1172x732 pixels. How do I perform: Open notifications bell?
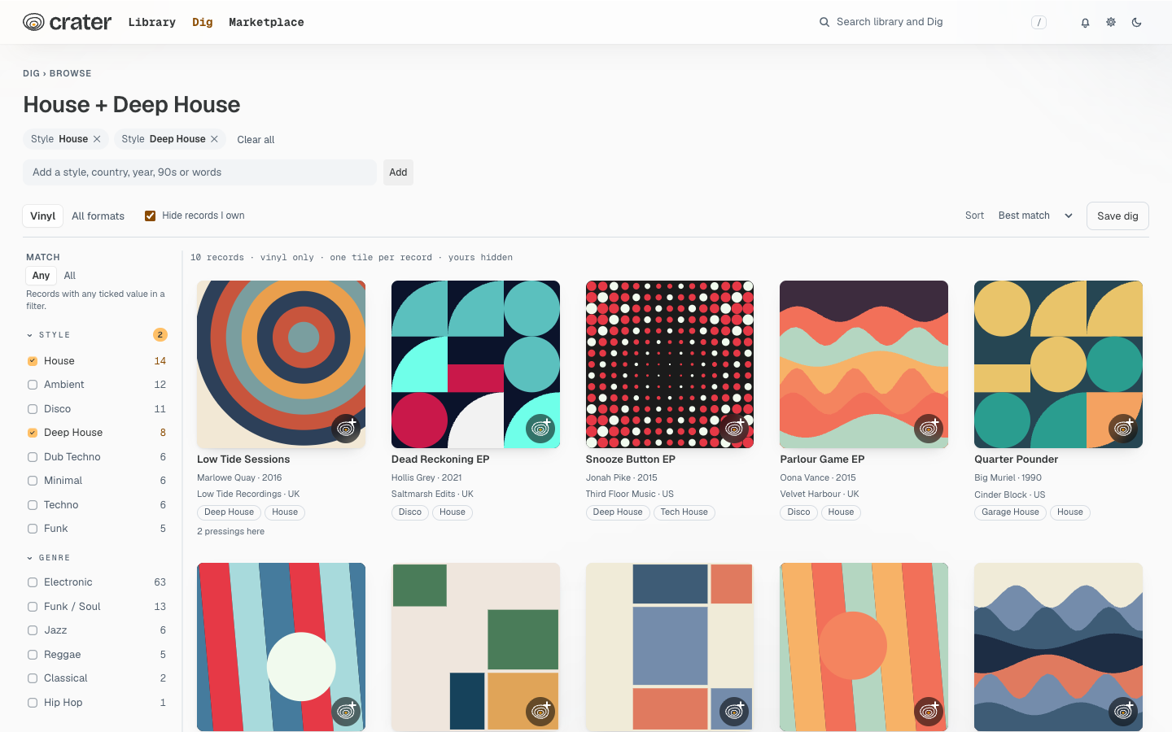coord(1085,23)
